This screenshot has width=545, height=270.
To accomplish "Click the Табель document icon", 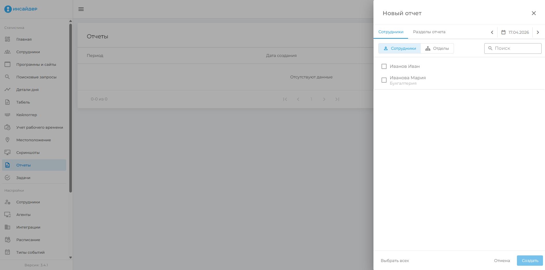I will [7, 102].
